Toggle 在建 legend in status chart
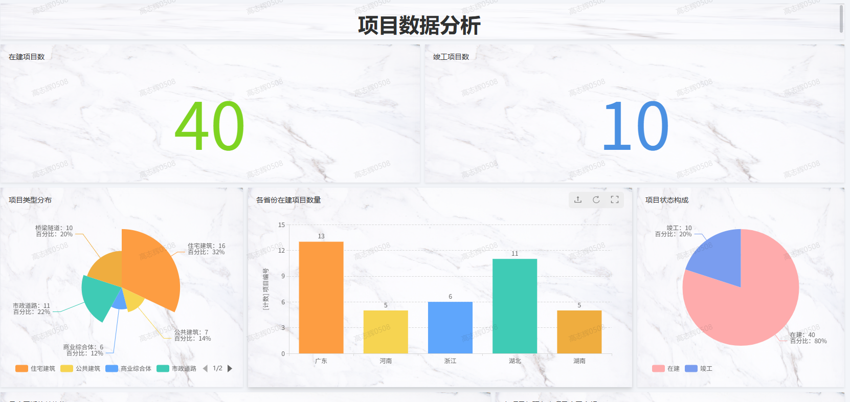This screenshot has height=402, width=850. 666,368
